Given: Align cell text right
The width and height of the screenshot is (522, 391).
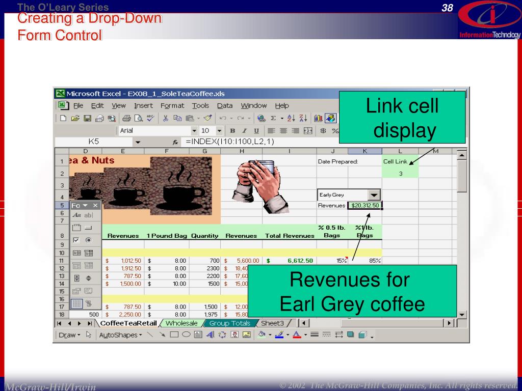Looking at the screenshot, I should point(295,131).
